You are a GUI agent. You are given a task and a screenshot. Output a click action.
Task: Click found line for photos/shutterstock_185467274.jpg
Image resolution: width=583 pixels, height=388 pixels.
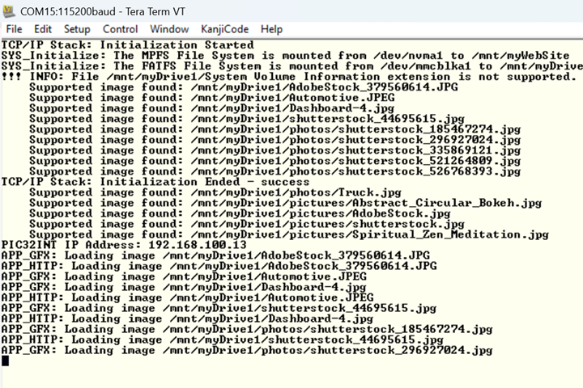(275, 129)
